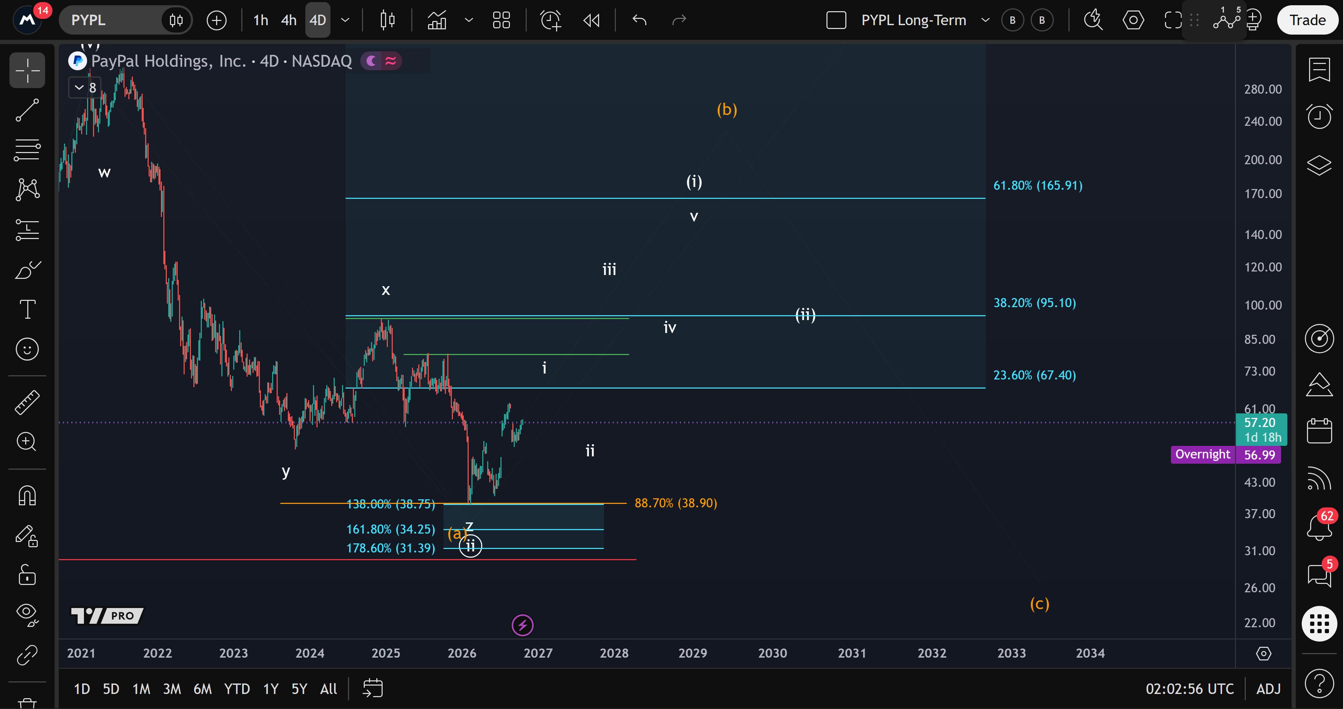Toggle magnet snapping mode
1343x709 pixels.
[27, 495]
